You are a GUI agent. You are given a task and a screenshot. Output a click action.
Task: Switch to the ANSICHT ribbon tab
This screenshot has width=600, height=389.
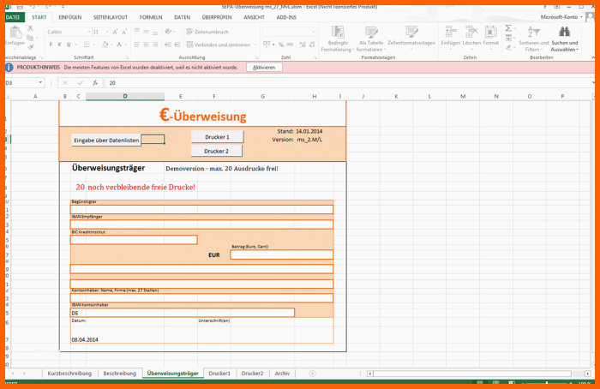[254, 17]
